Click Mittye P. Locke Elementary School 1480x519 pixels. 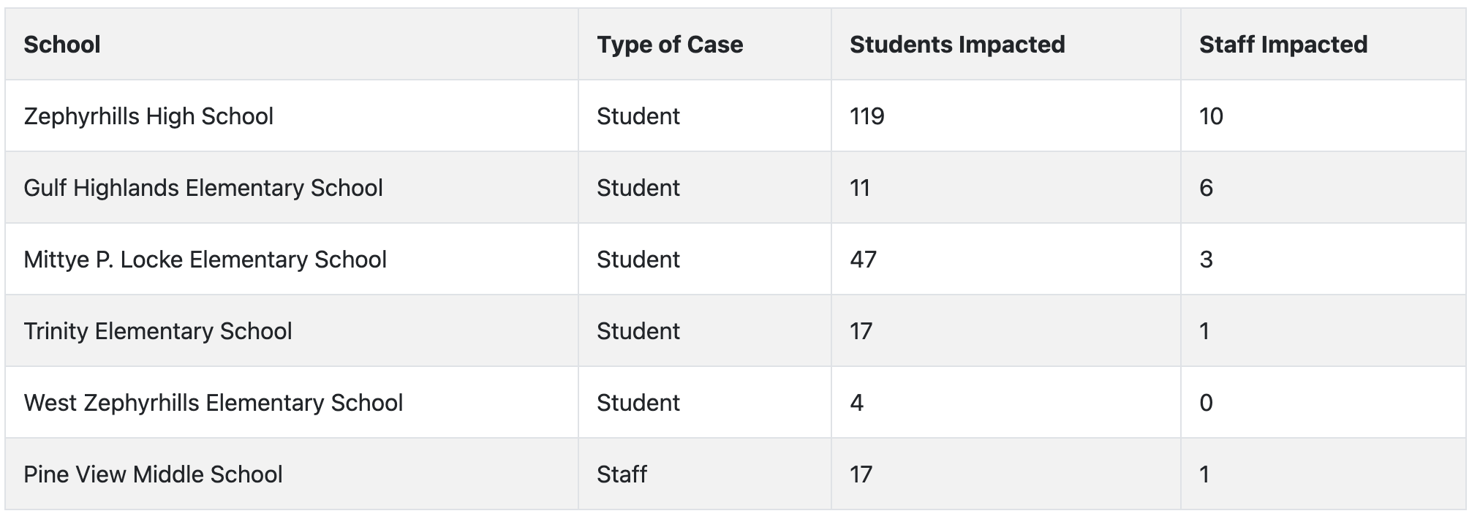coord(205,259)
